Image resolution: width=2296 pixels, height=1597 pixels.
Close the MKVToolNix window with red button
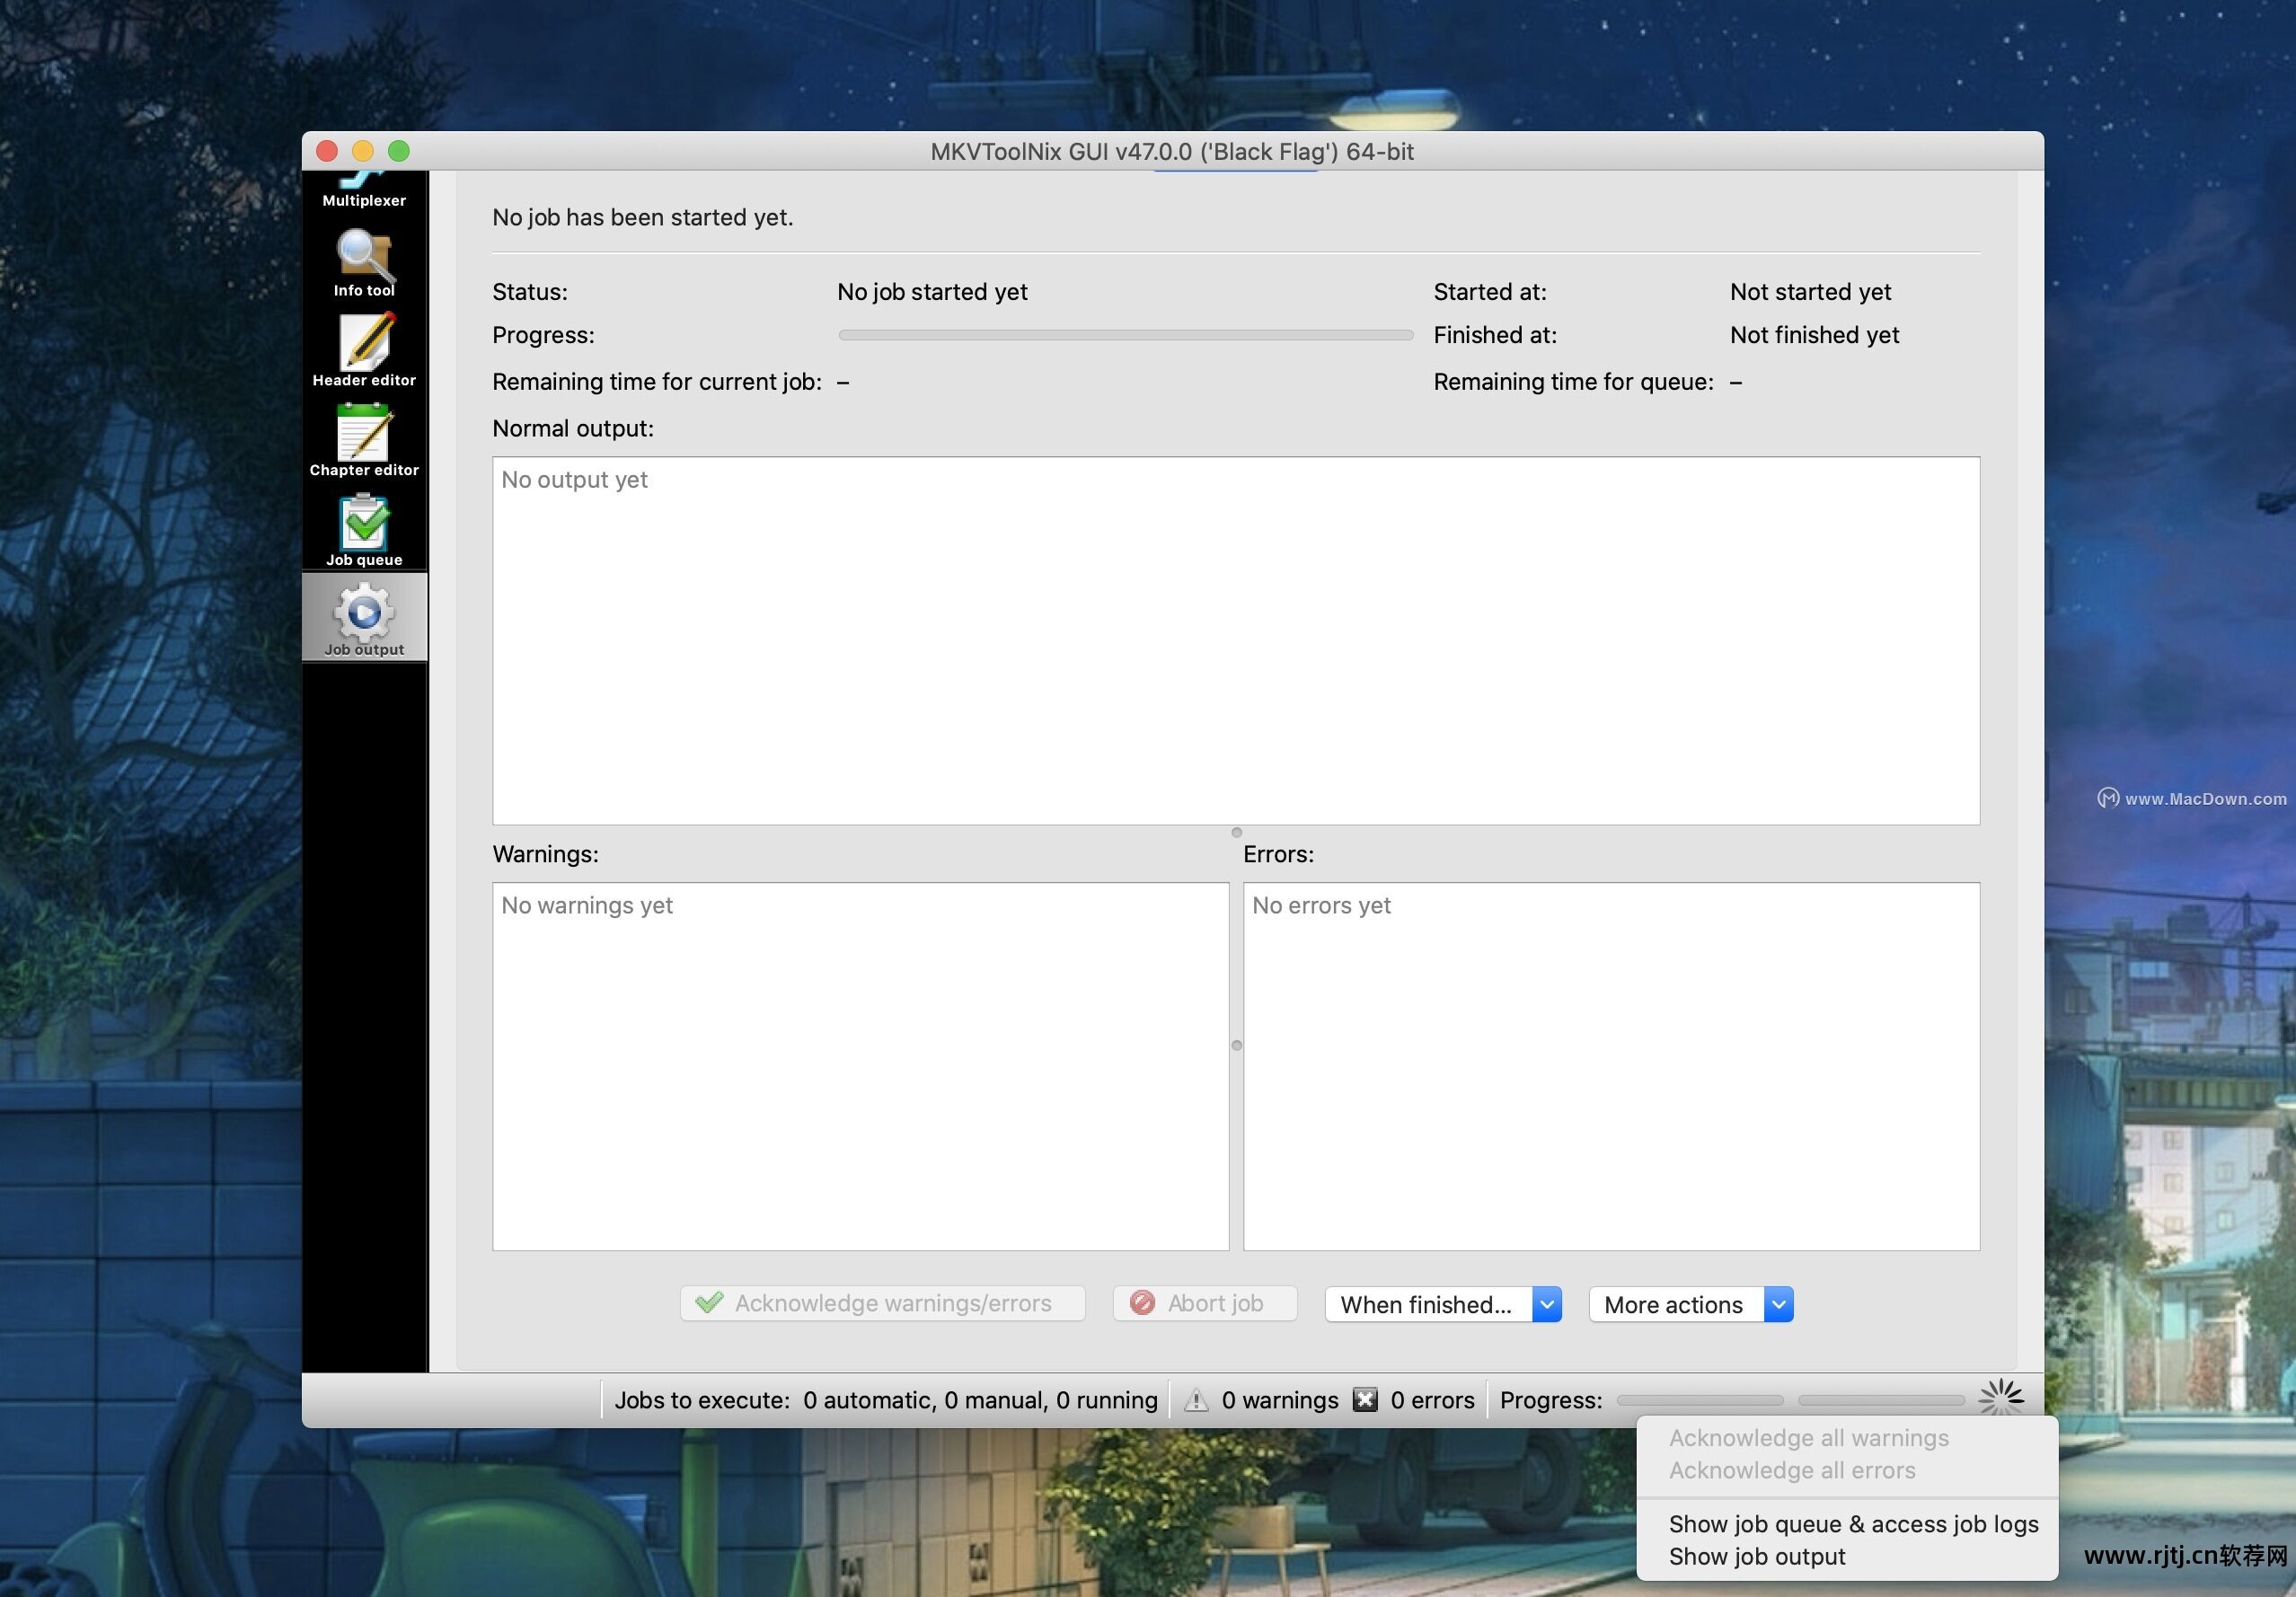tap(327, 151)
